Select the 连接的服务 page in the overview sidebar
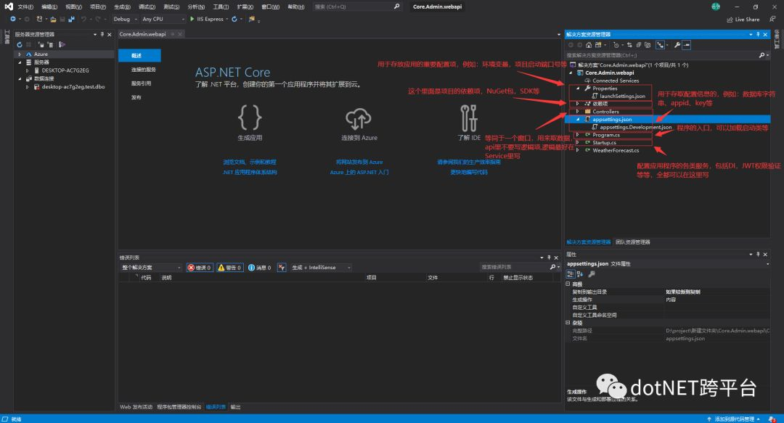This screenshot has width=784, height=423. pyautogui.click(x=144, y=70)
